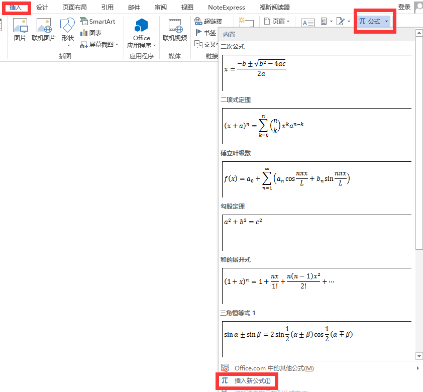Image resolution: width=423 pixels, height=392 pixels.
Task: Click 登录 to sign in
Action: pos(404,7)
